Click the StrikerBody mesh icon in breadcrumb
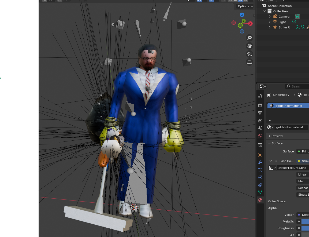Screen dimensions: 309x237 coord(269,95)
